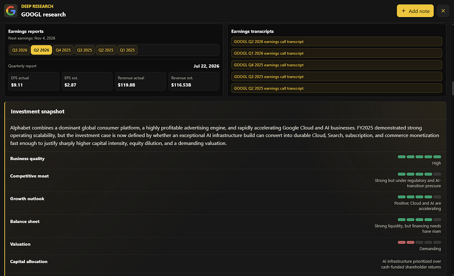This screenshot has width=454, height=276.
Task: Click 'AI infrastructure prioritized' capital allocation note
Action: 411,264
